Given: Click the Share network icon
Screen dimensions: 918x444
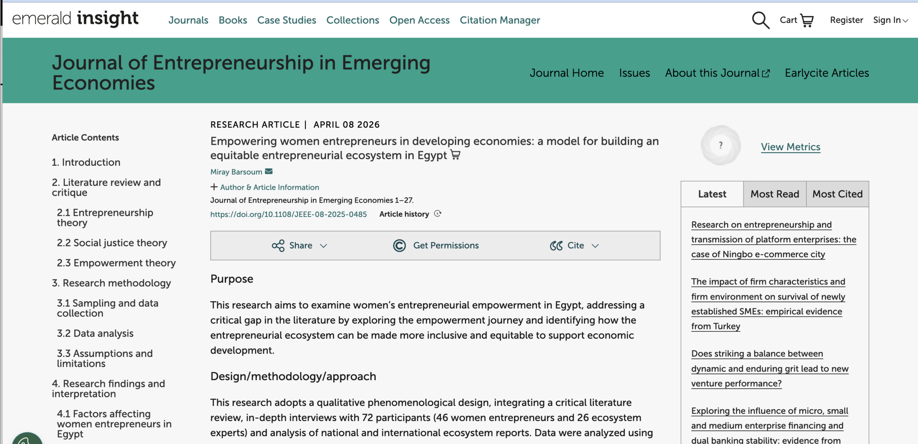Looking at the screenshot, I should pyautogui.click(x=278, y=245).
